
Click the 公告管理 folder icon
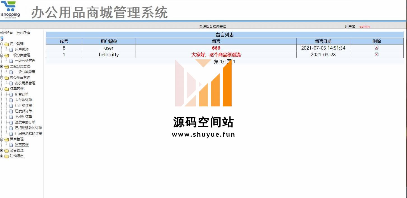[6, 150]
